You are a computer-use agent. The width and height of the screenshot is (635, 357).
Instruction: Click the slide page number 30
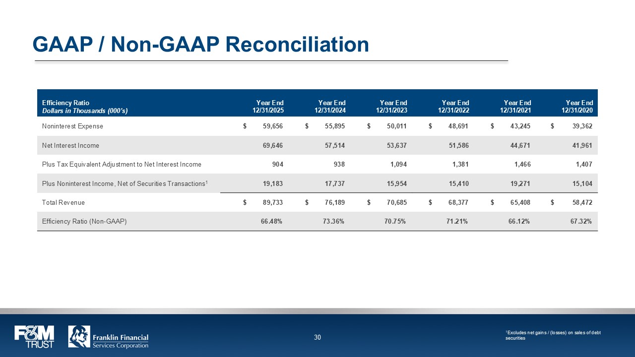tap(317, 338)
